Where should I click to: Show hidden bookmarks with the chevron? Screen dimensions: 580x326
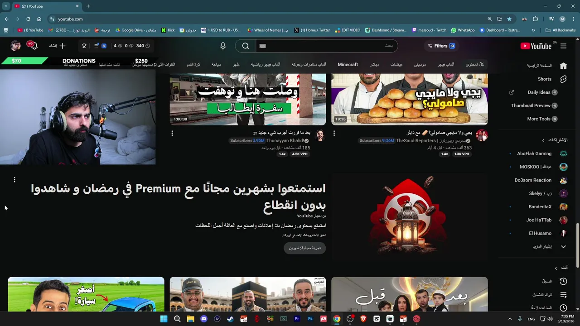(x=533, y=30)
